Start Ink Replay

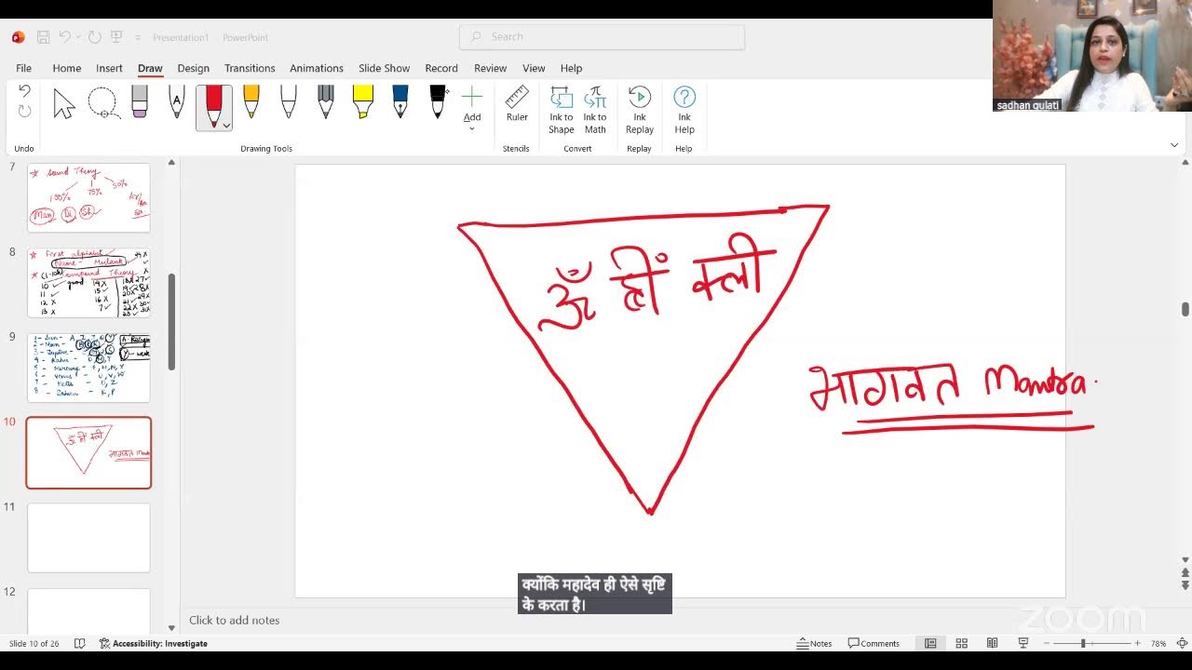pyautogui.click(x=640, y=110)
